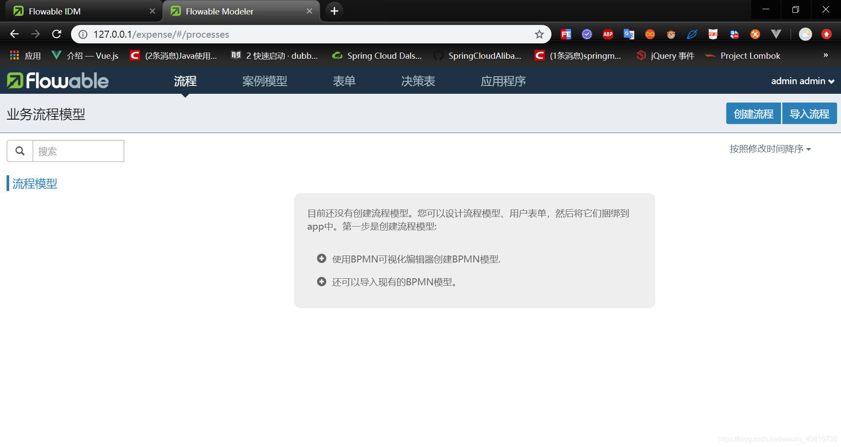Click the Vue.js devtools extension icon
Screen dimensions: 841x447
coord(776,34)
